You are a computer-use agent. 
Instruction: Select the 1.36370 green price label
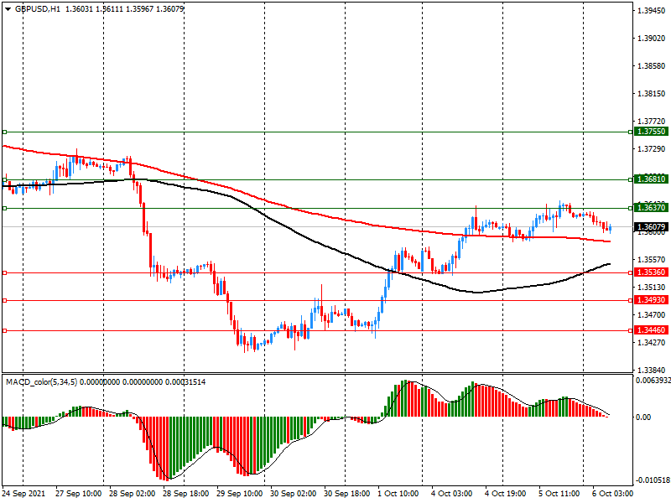point(652,207)
